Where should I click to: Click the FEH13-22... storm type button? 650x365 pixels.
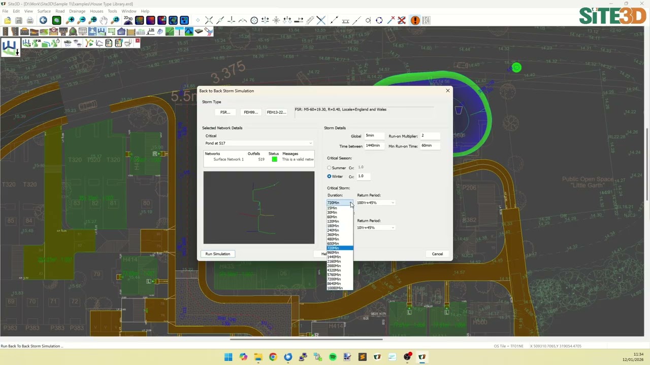point(276,112)
